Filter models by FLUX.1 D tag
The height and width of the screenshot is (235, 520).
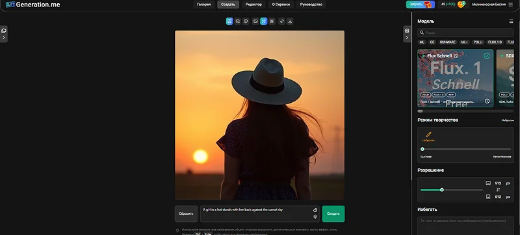[495, 42]
